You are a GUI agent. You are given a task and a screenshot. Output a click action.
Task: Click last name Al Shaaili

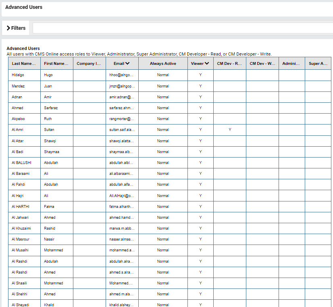click(19, 283)
